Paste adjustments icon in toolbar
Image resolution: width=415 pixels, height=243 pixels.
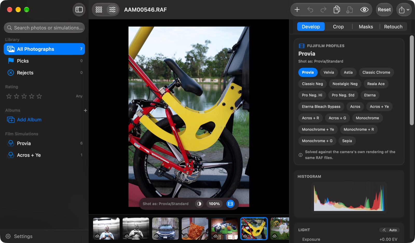coord(350,10)
